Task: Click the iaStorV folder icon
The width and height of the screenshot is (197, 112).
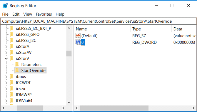Action: pyautogui.click(x=11, y=58)
